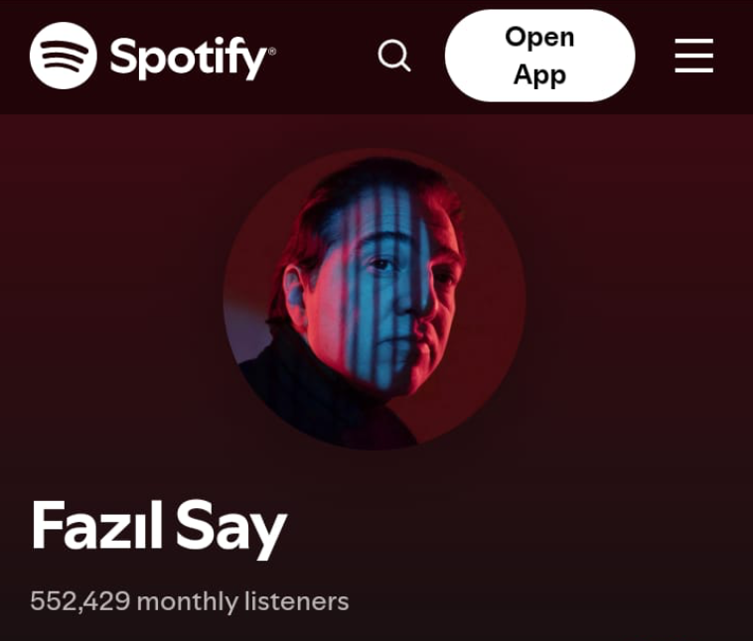Click the word "Open" in the white button

pos(539,38)
